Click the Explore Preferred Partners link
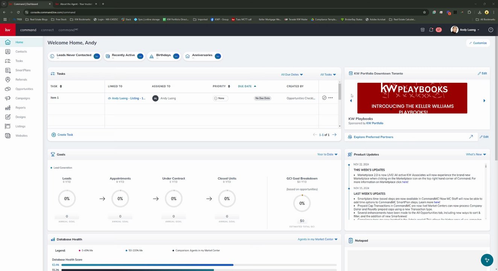The width and height of the screenshot is (498, 271). point(373,137)
